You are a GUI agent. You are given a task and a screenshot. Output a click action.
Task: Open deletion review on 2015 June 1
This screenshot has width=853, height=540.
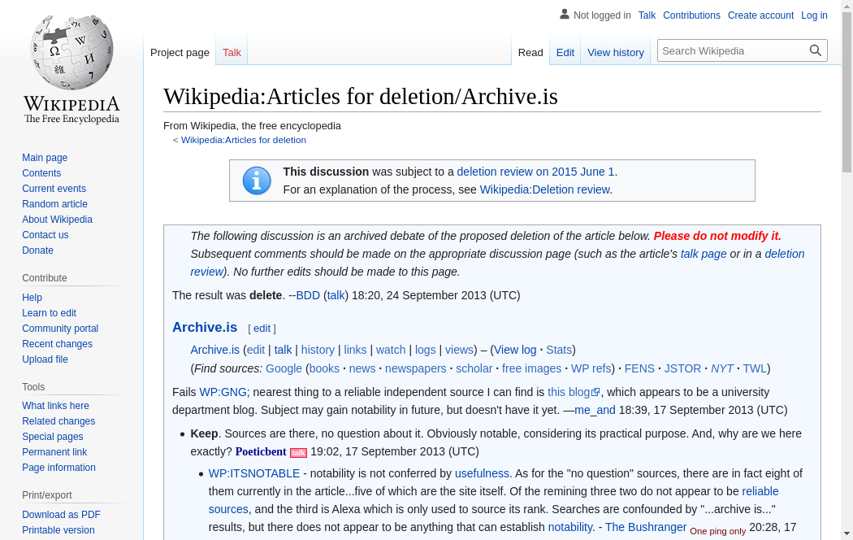(535, 172)
